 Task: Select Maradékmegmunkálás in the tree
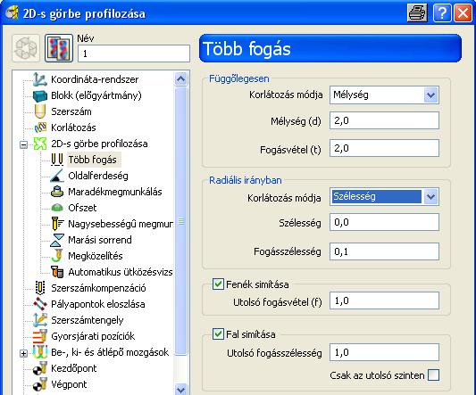pos(115,192)
